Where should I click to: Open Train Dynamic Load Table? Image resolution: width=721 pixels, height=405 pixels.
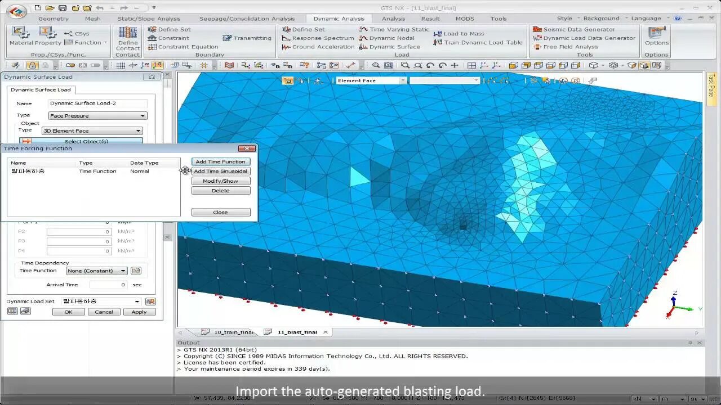(x=478, y=42)
